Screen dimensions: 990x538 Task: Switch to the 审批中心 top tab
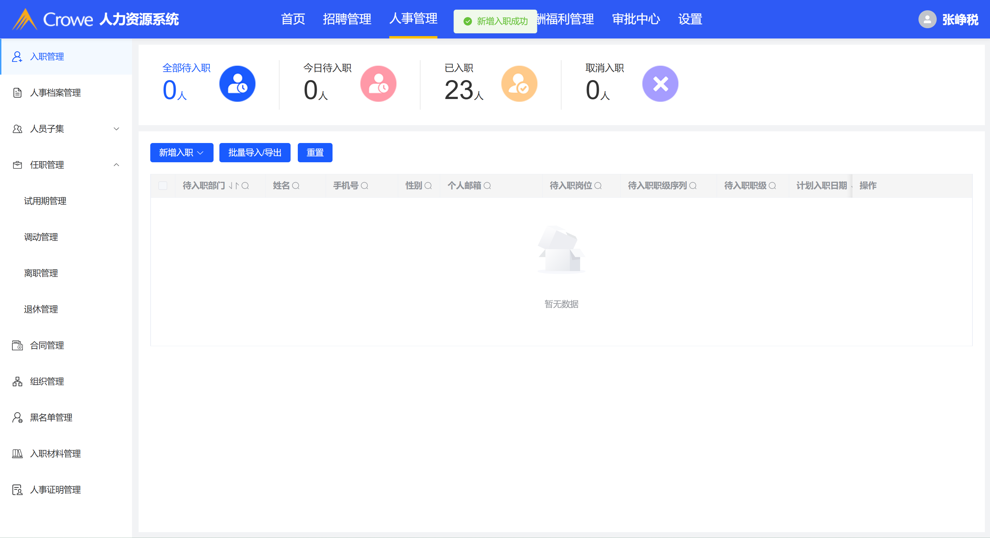(x=636, y=19)
